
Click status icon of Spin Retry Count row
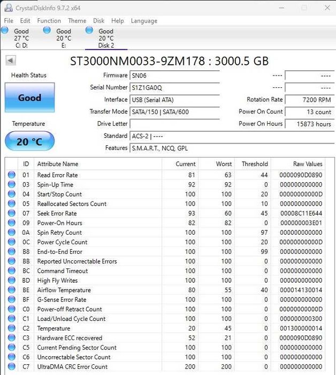tap(11, 232)
